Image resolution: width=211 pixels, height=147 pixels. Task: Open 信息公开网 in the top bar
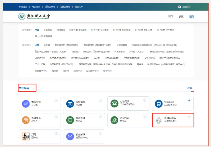click(65, 7)
